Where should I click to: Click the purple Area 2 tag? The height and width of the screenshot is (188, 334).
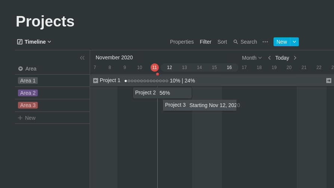(x=28, y=93)
